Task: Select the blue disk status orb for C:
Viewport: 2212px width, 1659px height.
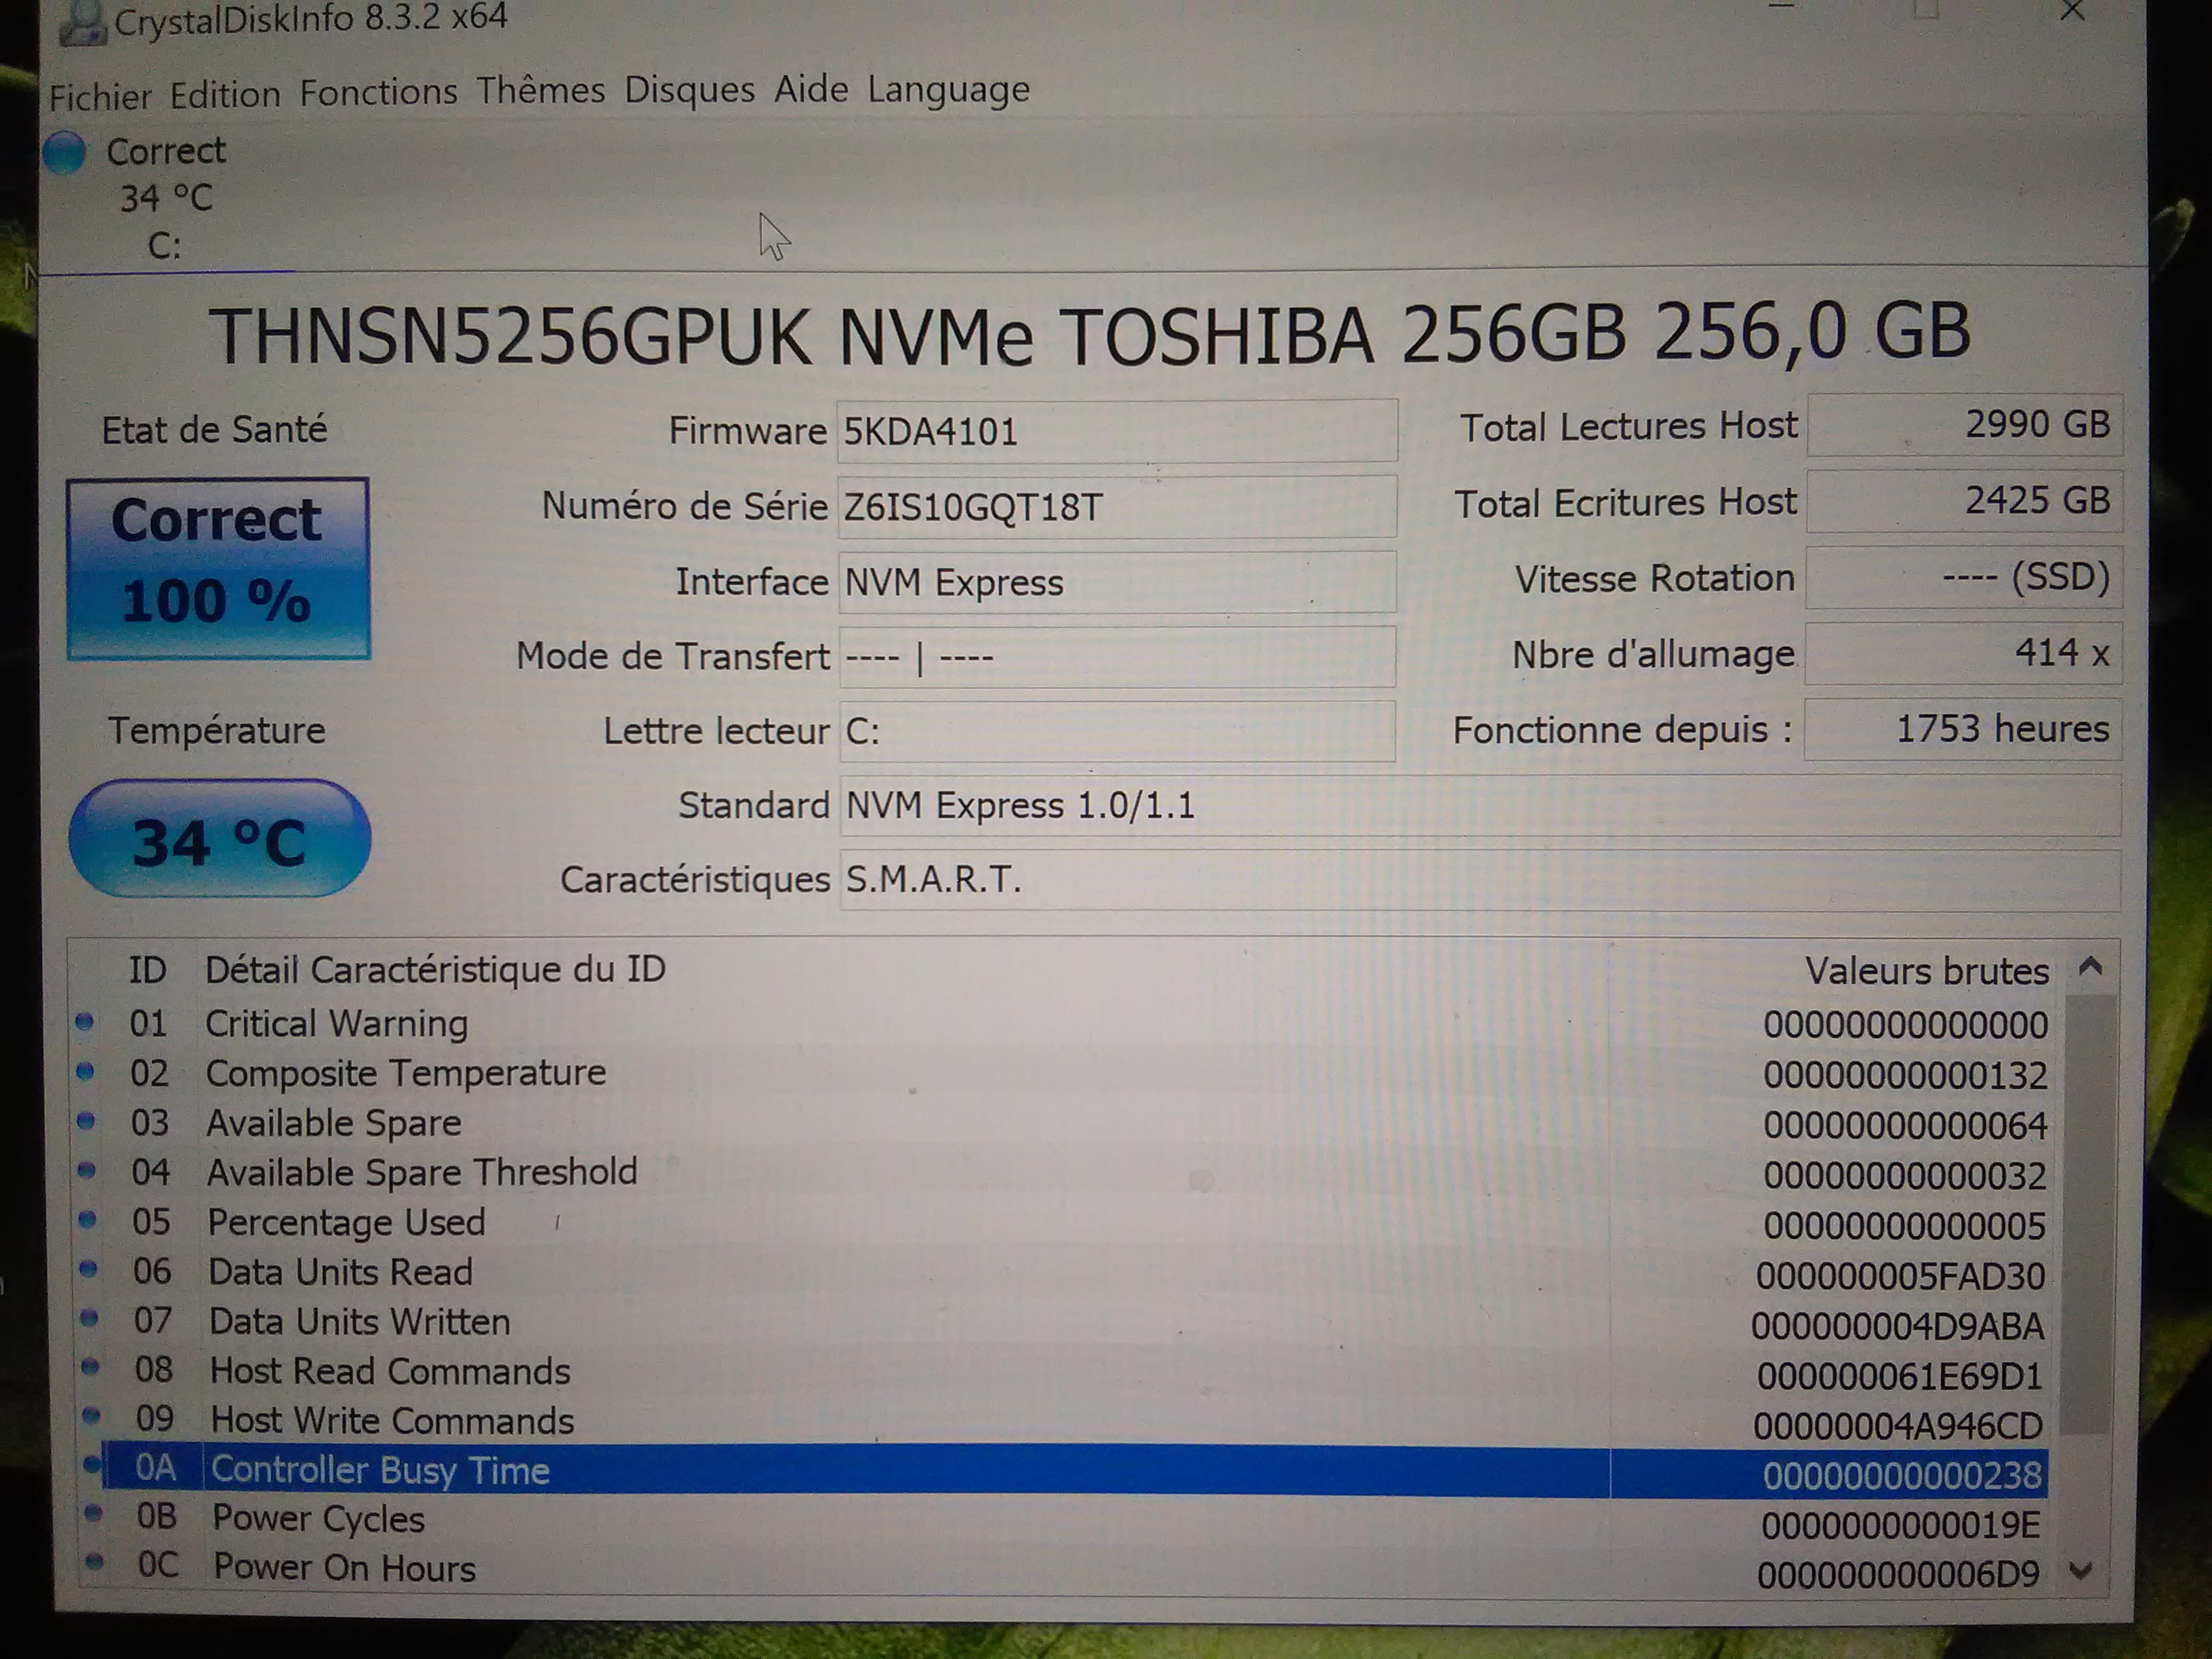Action: tap(65, 152)
